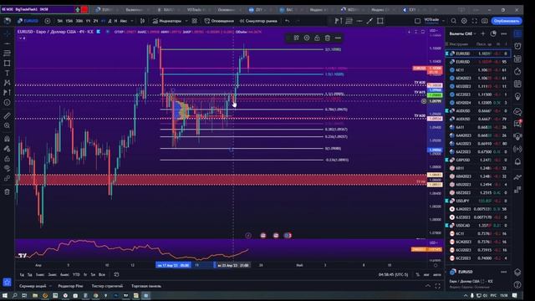
Task: Activate the zoom in tool
Action: 7,125
